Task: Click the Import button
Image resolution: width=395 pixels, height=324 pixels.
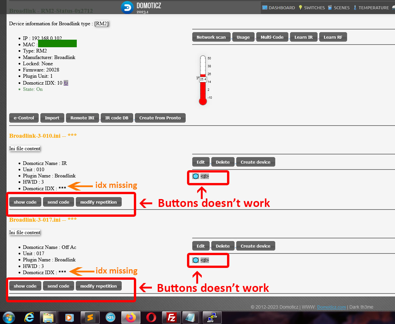Action: click(52, 118)
